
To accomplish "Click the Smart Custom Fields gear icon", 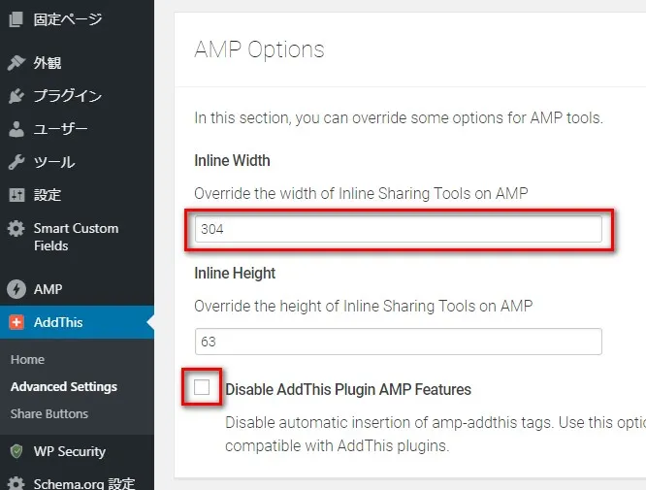I will (x=16, y=228).
